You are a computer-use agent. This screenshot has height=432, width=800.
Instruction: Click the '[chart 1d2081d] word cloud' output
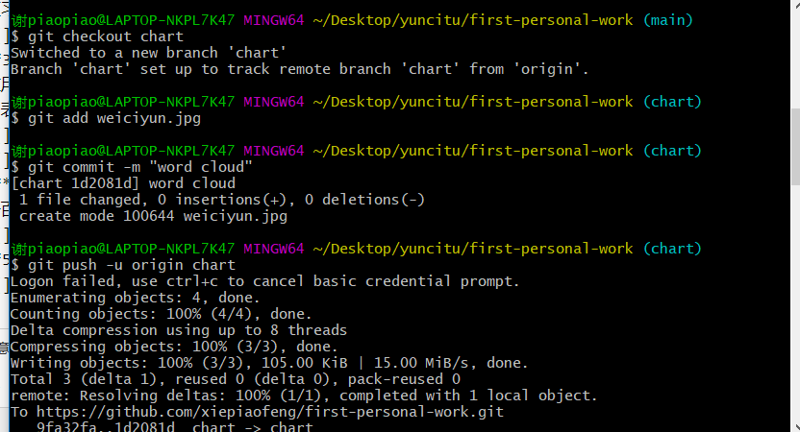pyautogui.click(x=123, y=183)
